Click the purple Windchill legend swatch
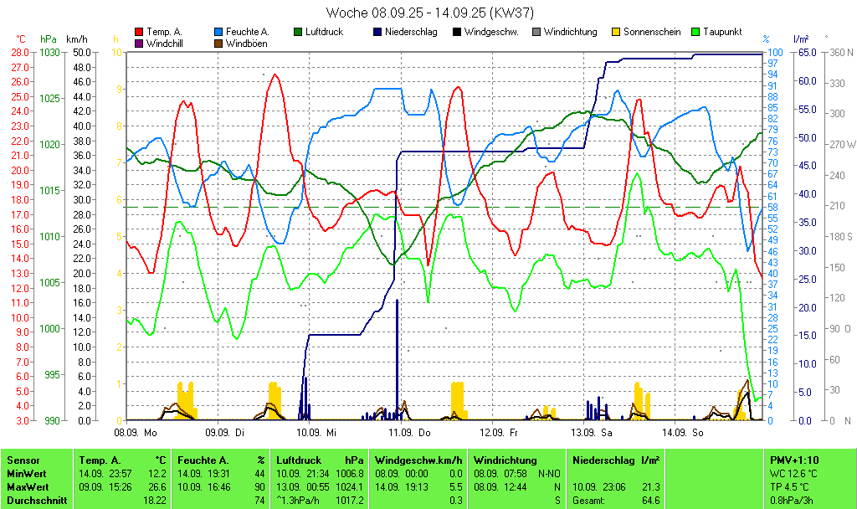Viewport: 857px width, 509px height. [x=138, y=44]
